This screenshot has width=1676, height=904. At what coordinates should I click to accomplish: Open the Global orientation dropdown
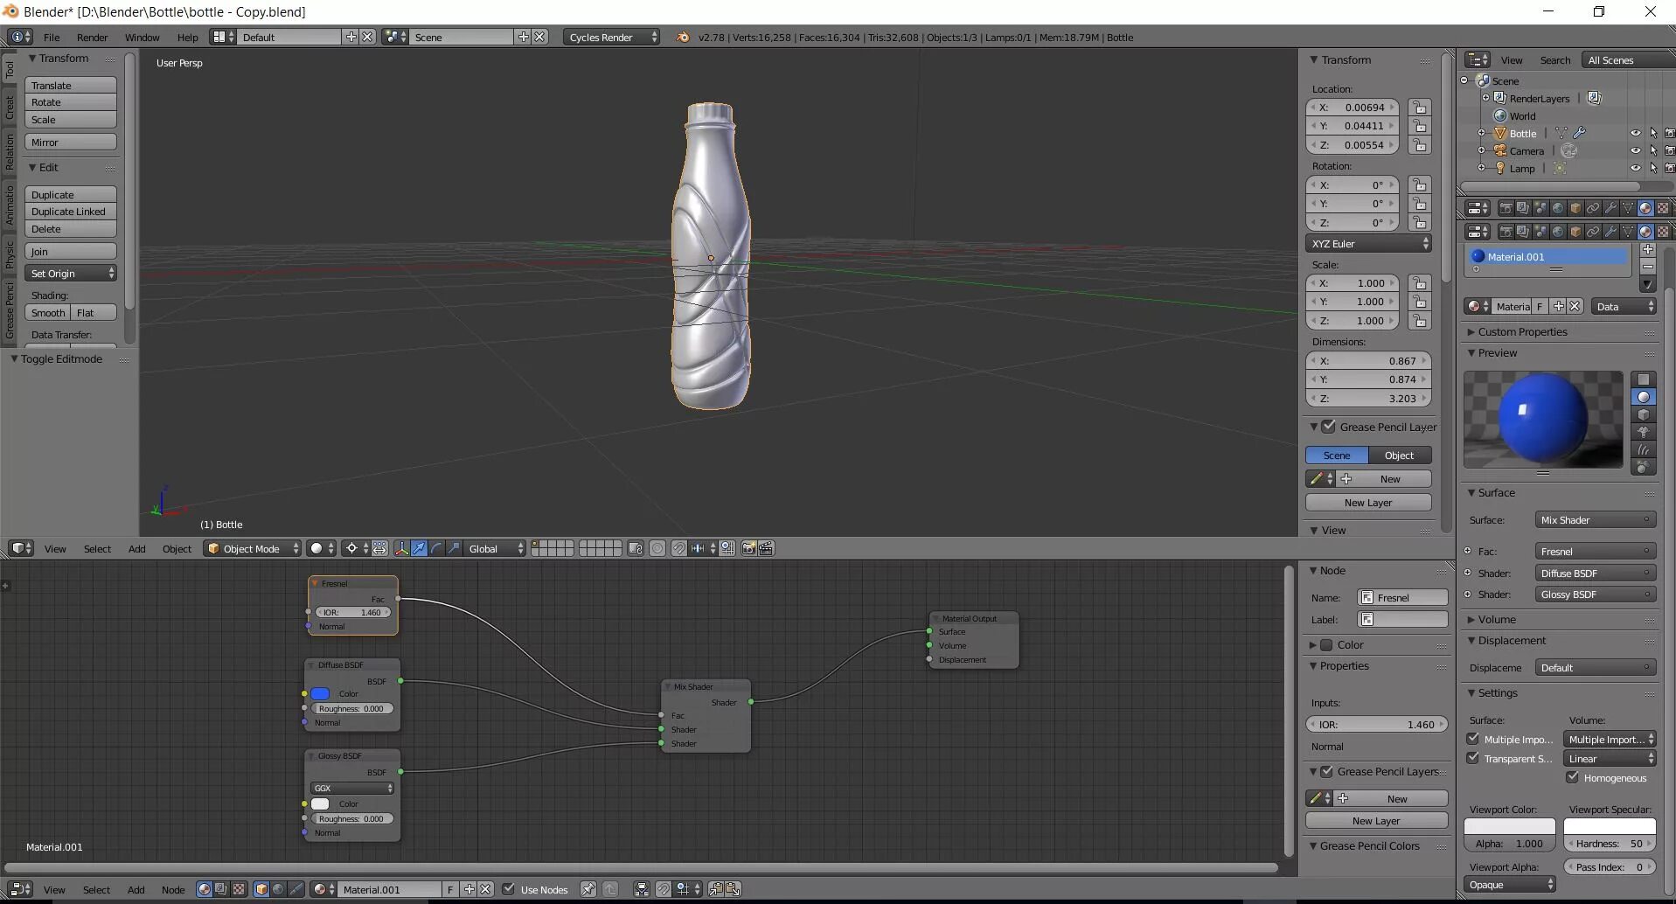[x=495, y=548]
